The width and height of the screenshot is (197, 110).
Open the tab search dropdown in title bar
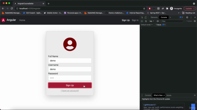[x=194, y=4]
